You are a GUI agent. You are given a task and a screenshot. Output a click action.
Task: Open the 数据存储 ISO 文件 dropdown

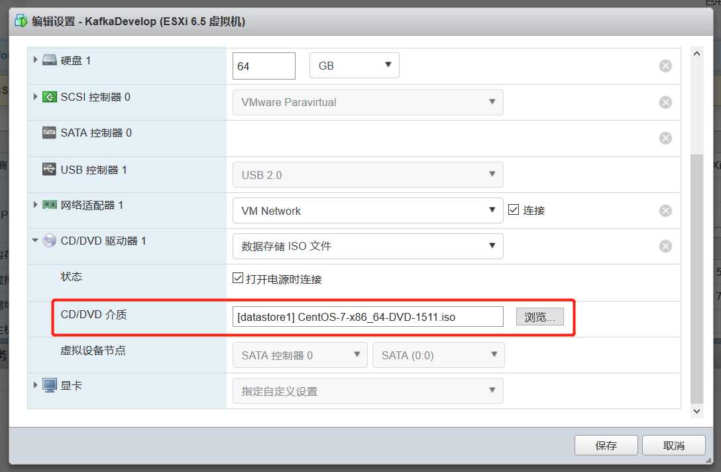coord(368,246)
